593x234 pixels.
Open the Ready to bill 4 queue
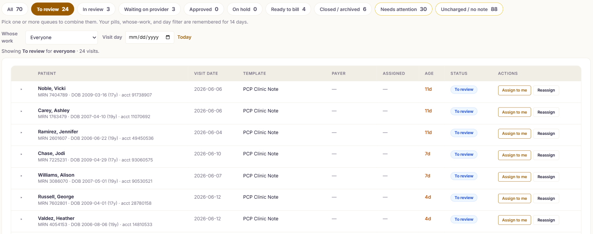(x=288, y=9)
